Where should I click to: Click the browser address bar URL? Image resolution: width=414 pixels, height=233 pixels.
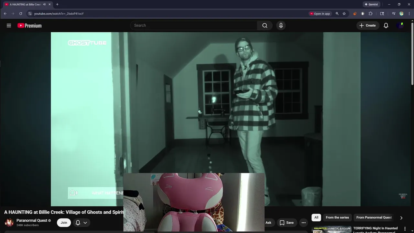point(59,14)
